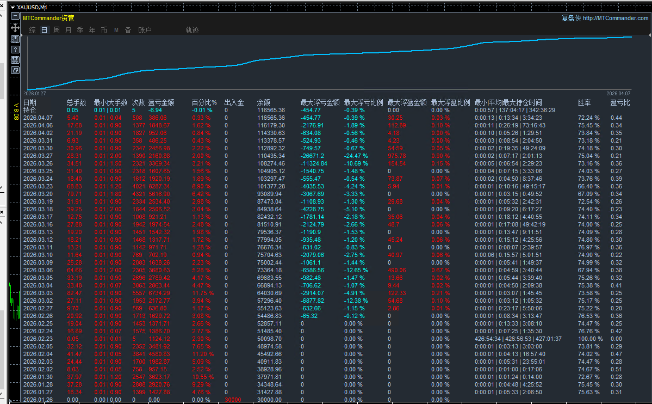Image resolution: width=652 pixels, height=404 pixels.
Task: Click the minus collapse icon in left toolbar
Action: coord(15,16)
